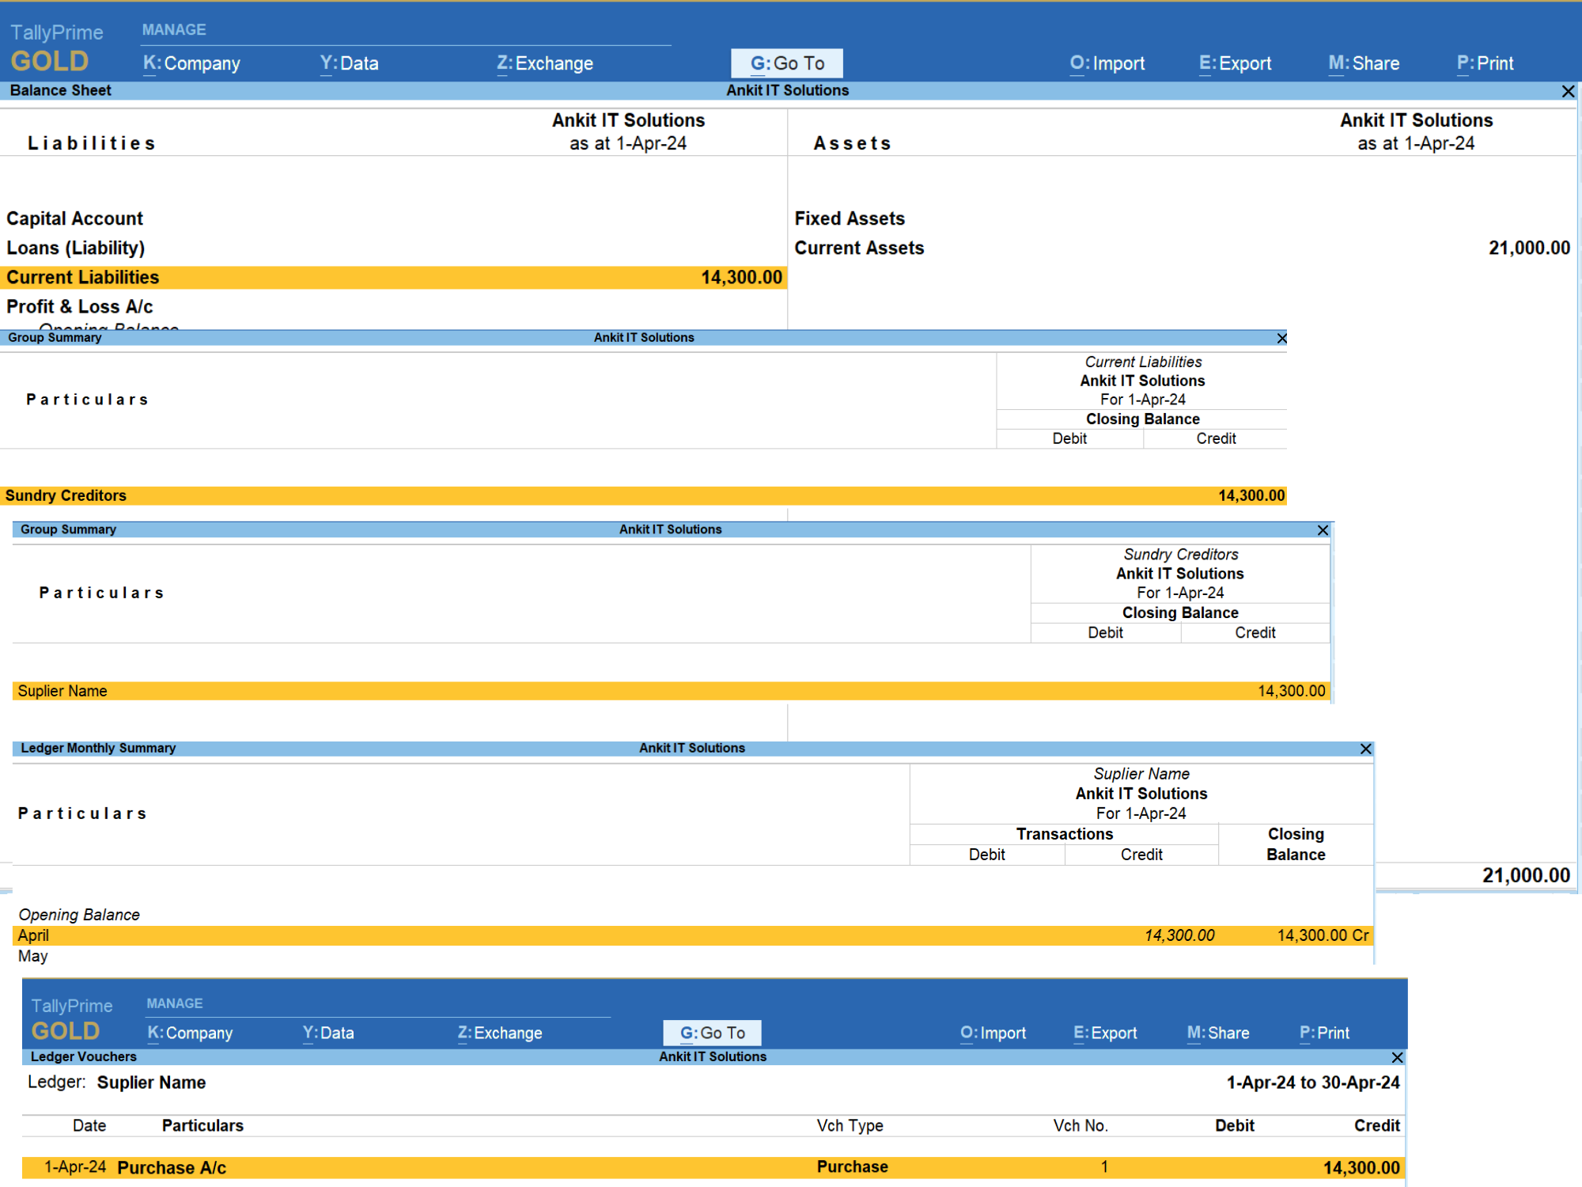This screenshot has width=1582, height=1187.
Task: Open M:Share menu in top bar
Action: click(x=1364, y=63)
